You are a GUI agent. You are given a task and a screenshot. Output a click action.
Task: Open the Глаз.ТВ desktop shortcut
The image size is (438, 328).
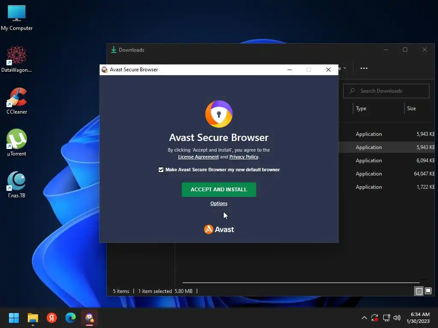(17, 184)
